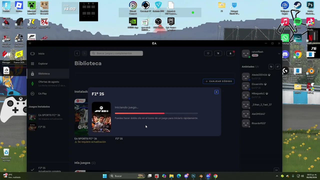Open Tour de France 2026 desktop icon
Screen dimensions: 320x180
(19, 57)
